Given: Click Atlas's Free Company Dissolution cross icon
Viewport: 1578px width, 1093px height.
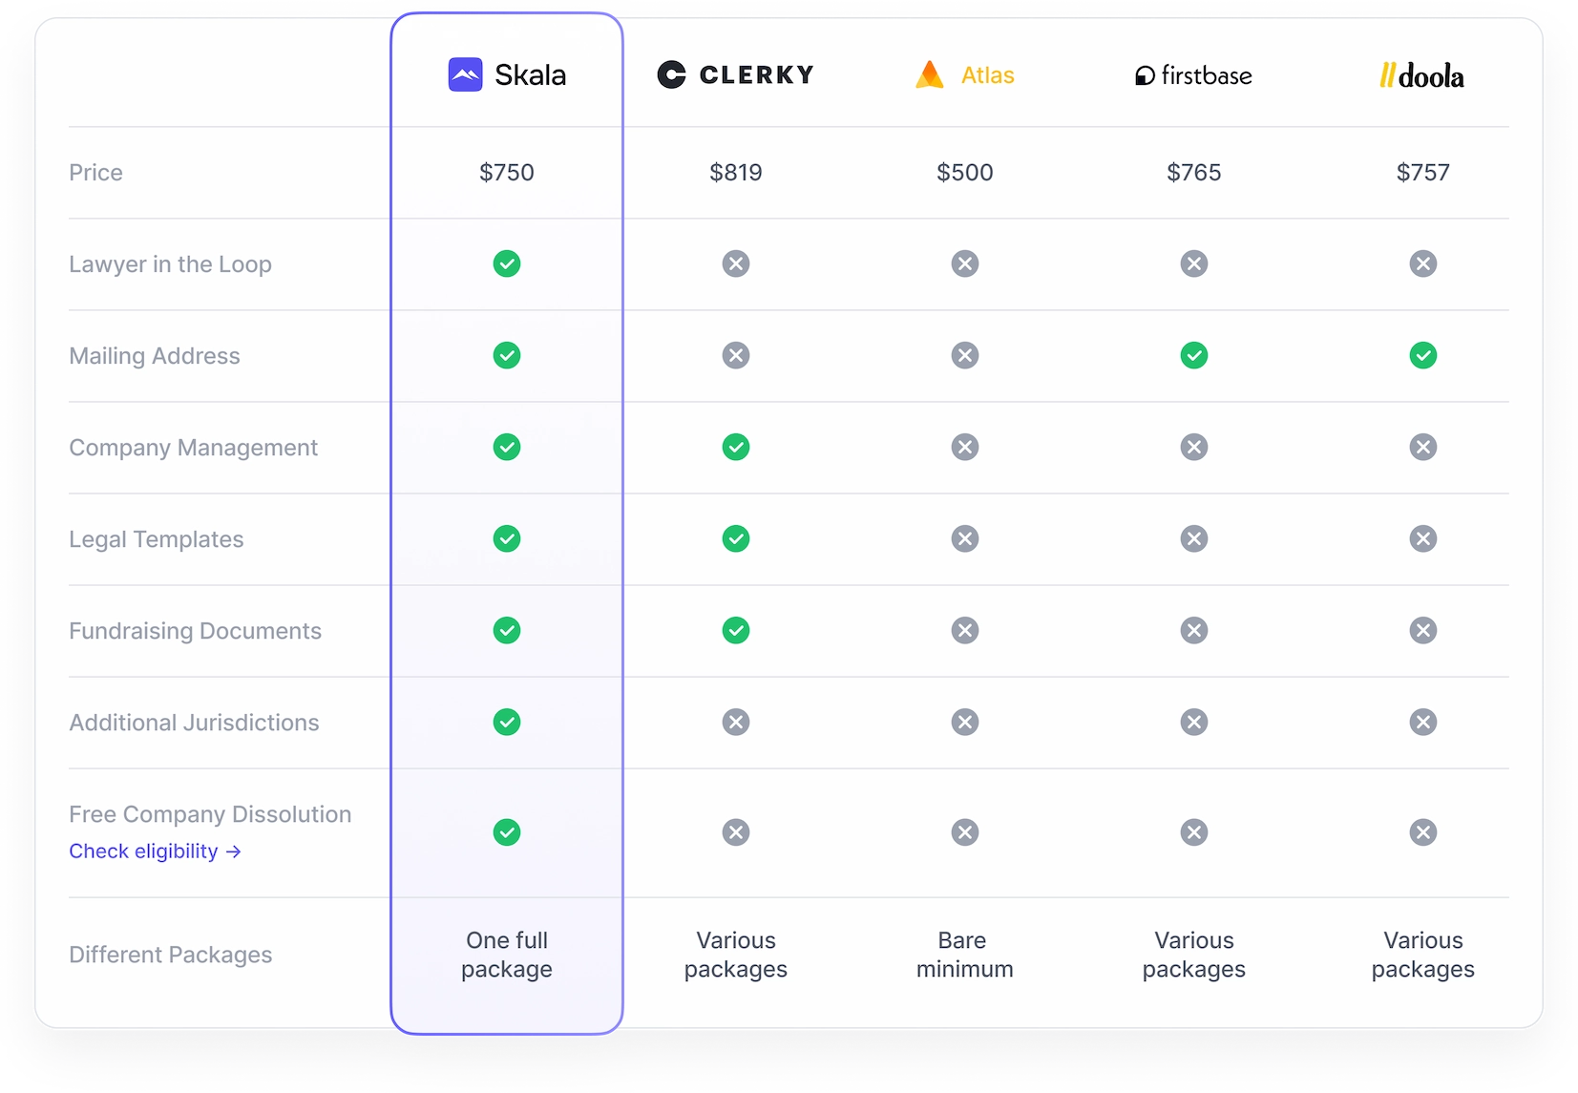Looking at the screenshot, I should (x=965, y=832).
